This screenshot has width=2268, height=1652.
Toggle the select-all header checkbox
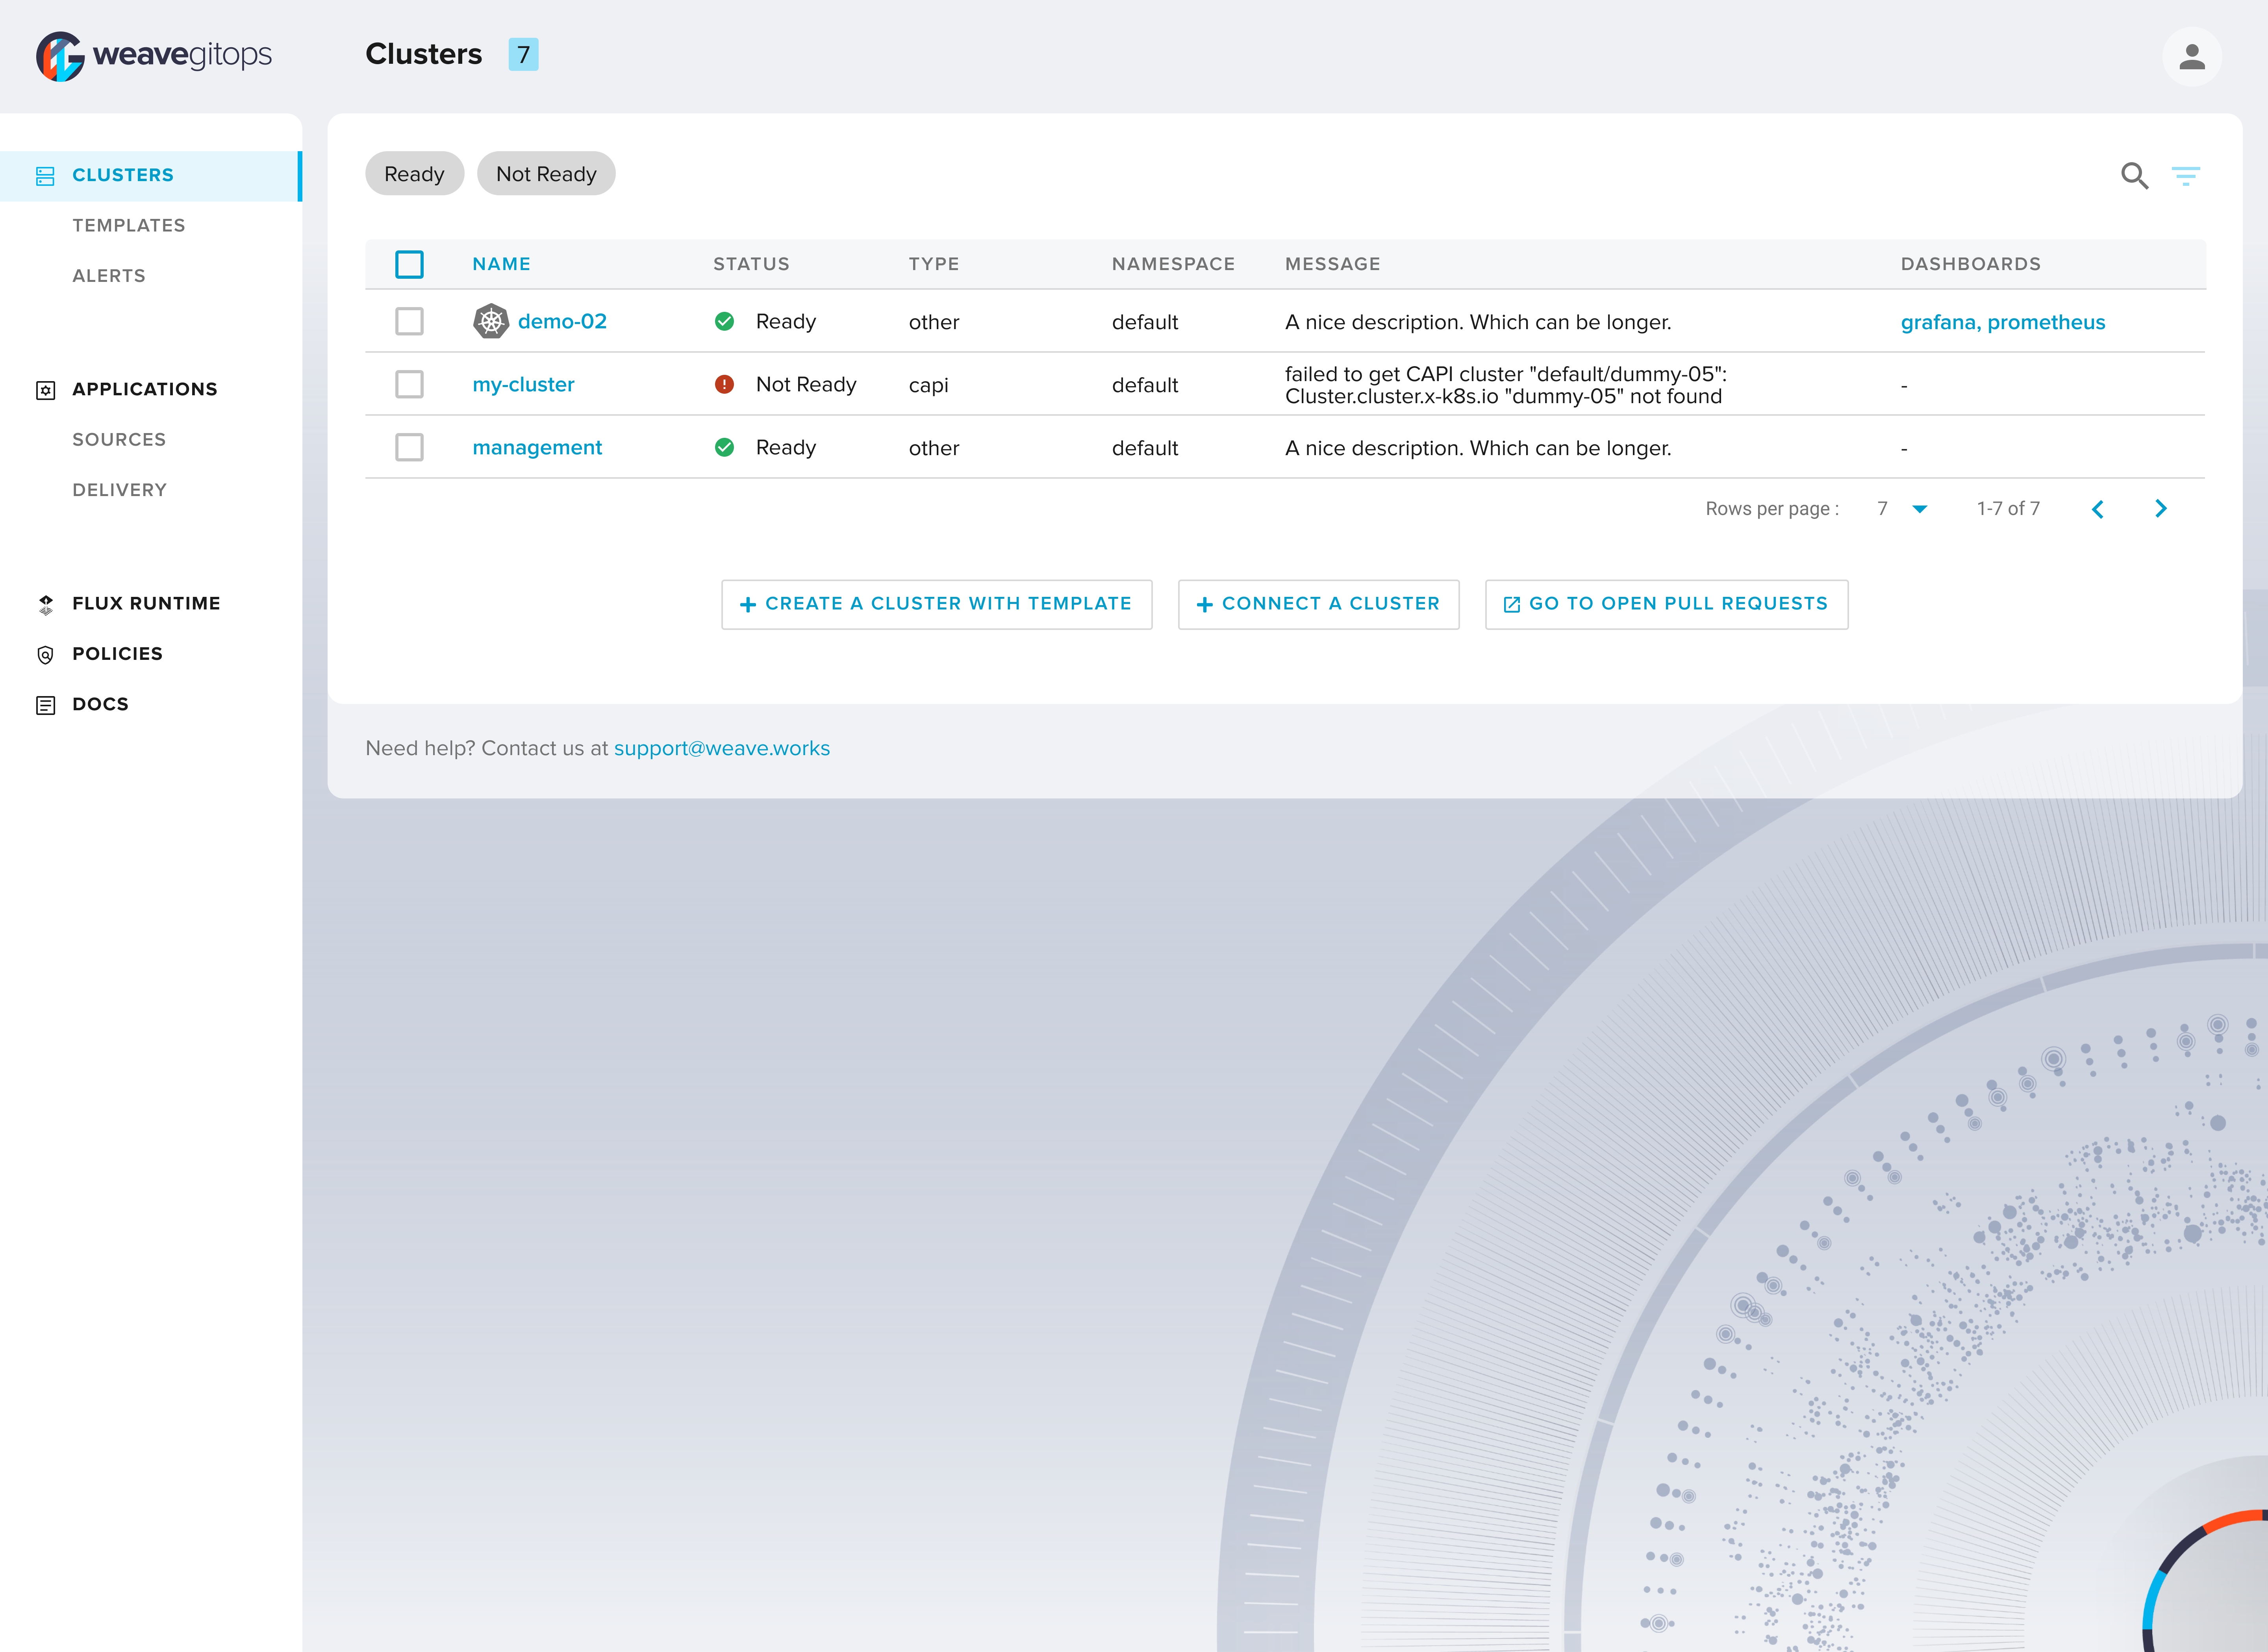[x=409, y=264]
